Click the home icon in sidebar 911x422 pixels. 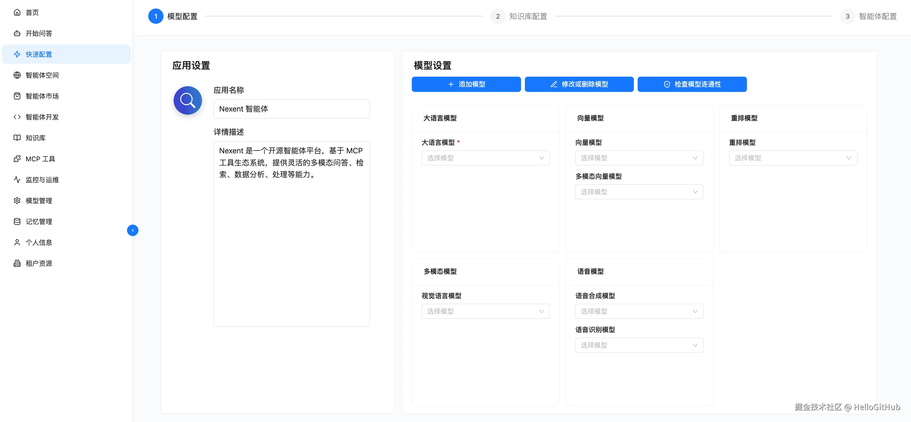pyautogui.click(x=17, y=12)
